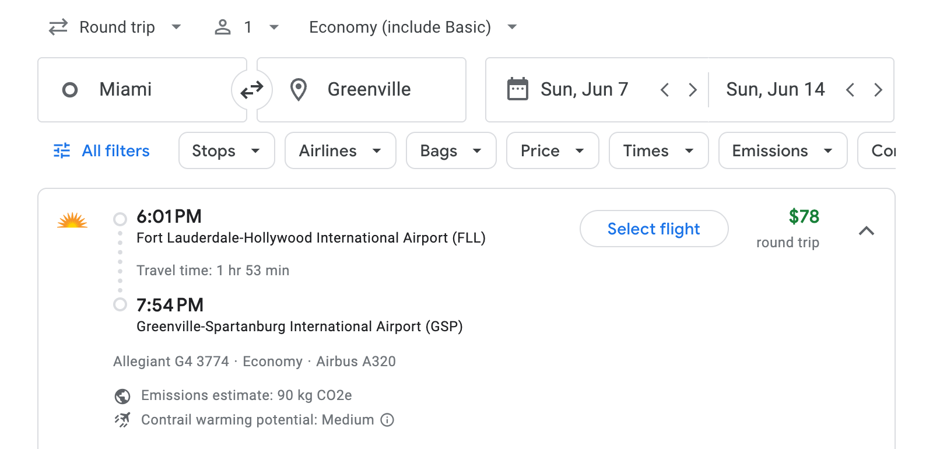933x449 pixels.
Task: Click the Miami origin field
Action: [x=142, y=90]
